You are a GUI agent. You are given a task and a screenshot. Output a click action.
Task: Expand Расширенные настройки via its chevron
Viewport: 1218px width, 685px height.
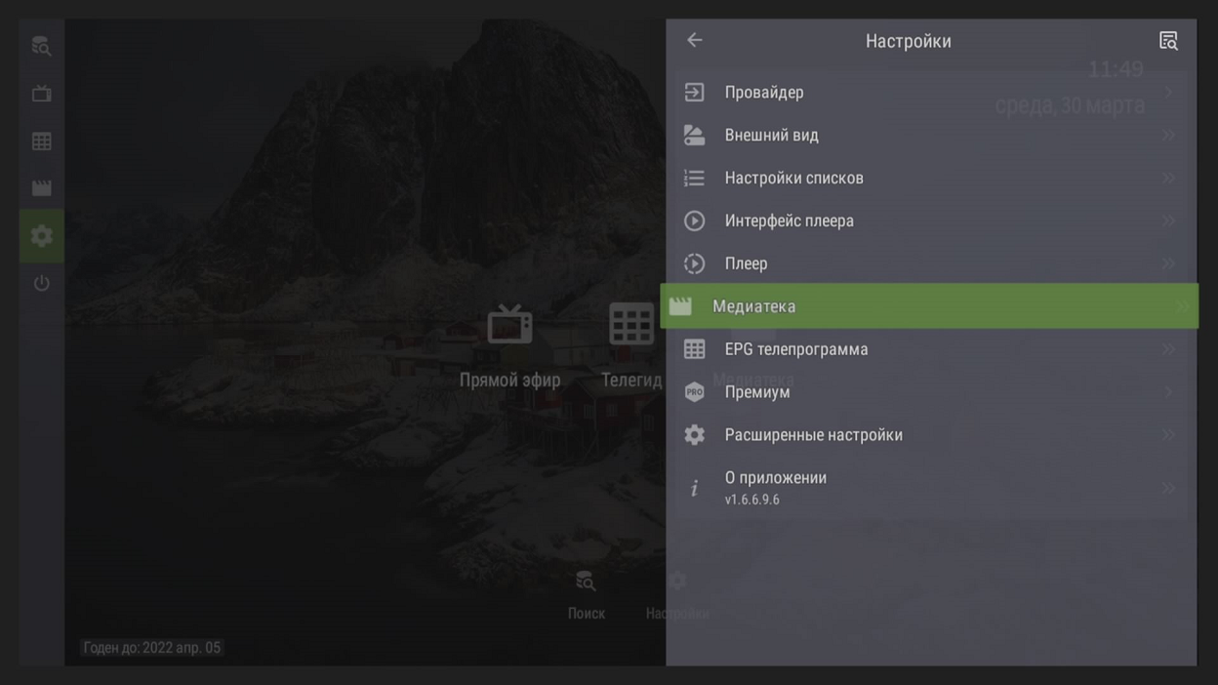(x=1168, y=435)
